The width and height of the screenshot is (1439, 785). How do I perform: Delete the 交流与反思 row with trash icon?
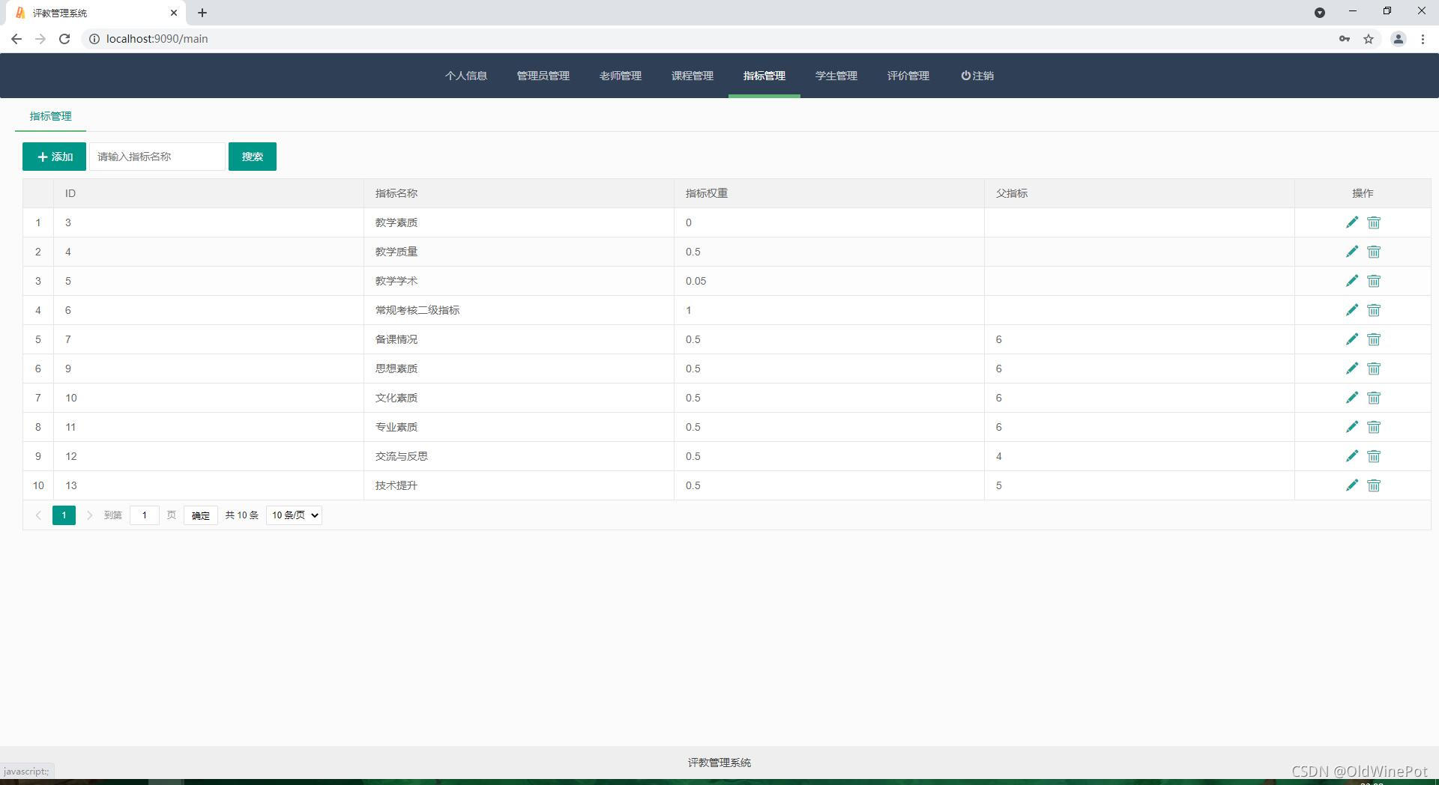pos(1374,456)
